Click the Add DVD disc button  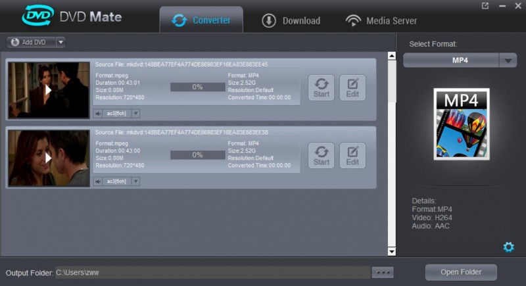pos(30,43)
